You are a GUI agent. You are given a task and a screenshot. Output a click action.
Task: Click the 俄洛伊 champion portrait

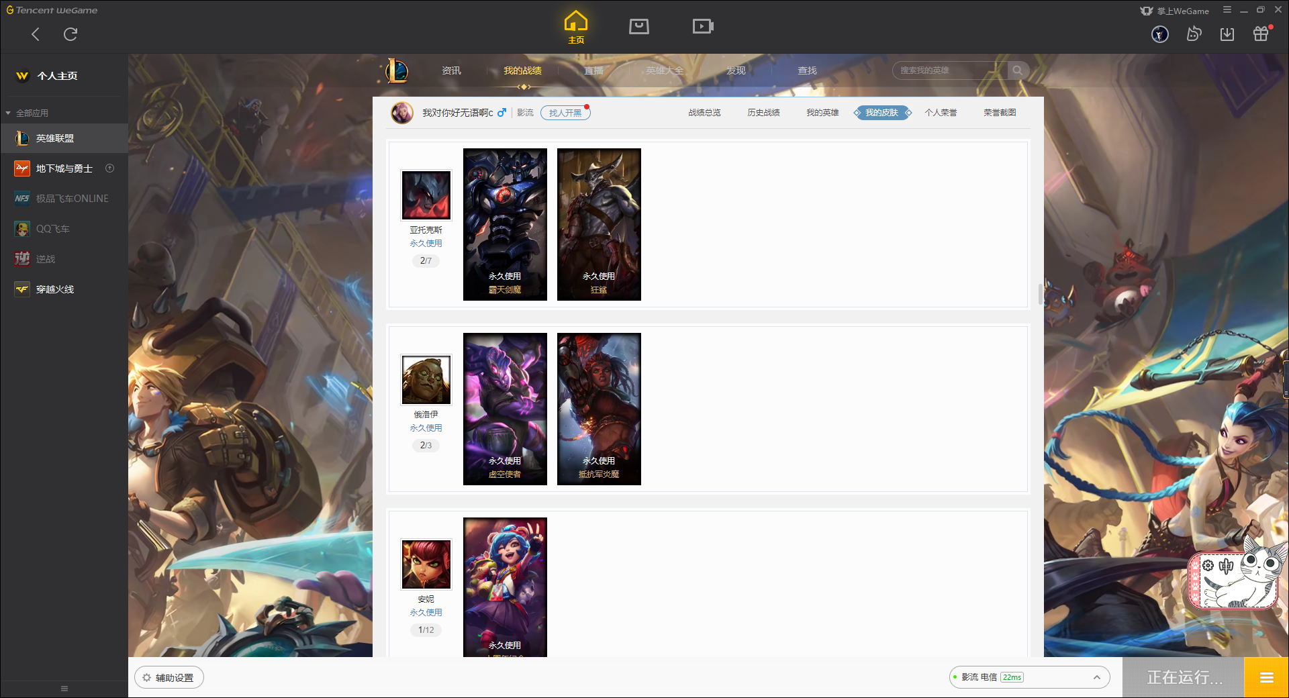tap(426, 380)
